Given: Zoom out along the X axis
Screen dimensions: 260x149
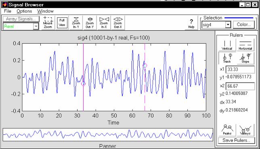Looking at the screenshot, I should [x=118, y=22].
